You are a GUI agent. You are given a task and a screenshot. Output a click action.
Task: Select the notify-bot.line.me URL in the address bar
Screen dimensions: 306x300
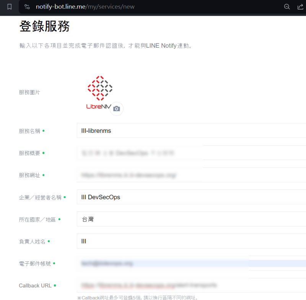click(85, 6)
